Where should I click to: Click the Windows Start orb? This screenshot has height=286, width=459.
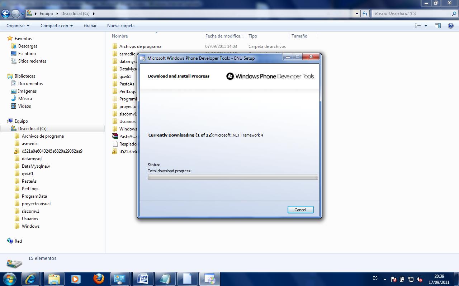coord(9,279)
